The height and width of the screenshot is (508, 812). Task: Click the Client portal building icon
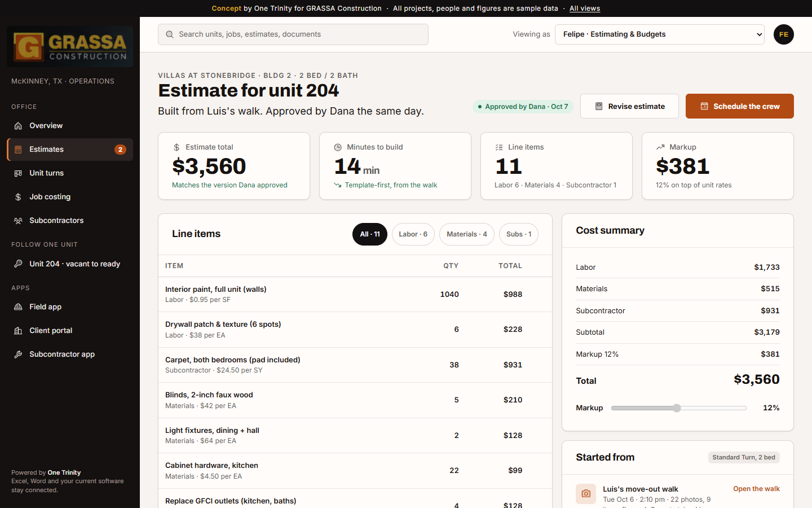pos(18,331)
